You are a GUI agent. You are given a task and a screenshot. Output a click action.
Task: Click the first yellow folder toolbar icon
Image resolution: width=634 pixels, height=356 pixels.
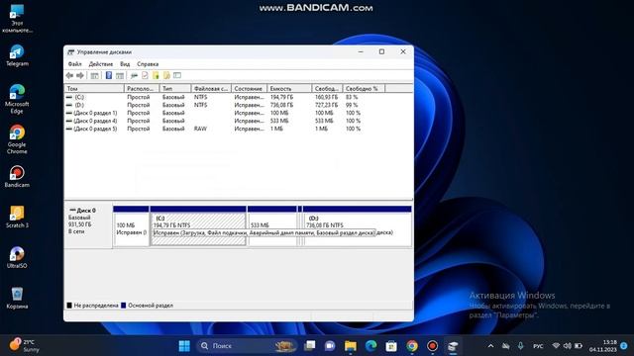coord(156,75)
